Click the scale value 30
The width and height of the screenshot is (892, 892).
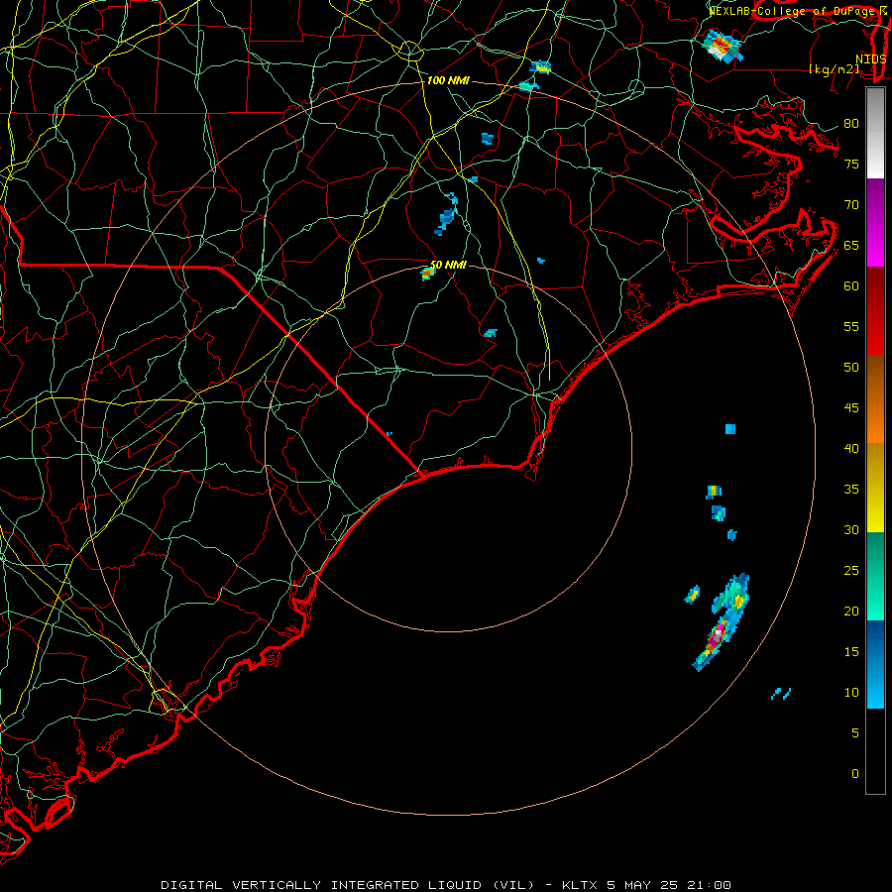coord(851,529)
